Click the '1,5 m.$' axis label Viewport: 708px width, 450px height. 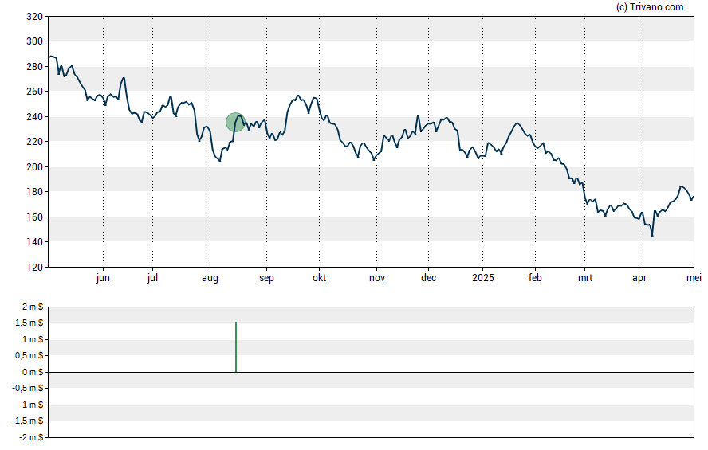(29, 323)
